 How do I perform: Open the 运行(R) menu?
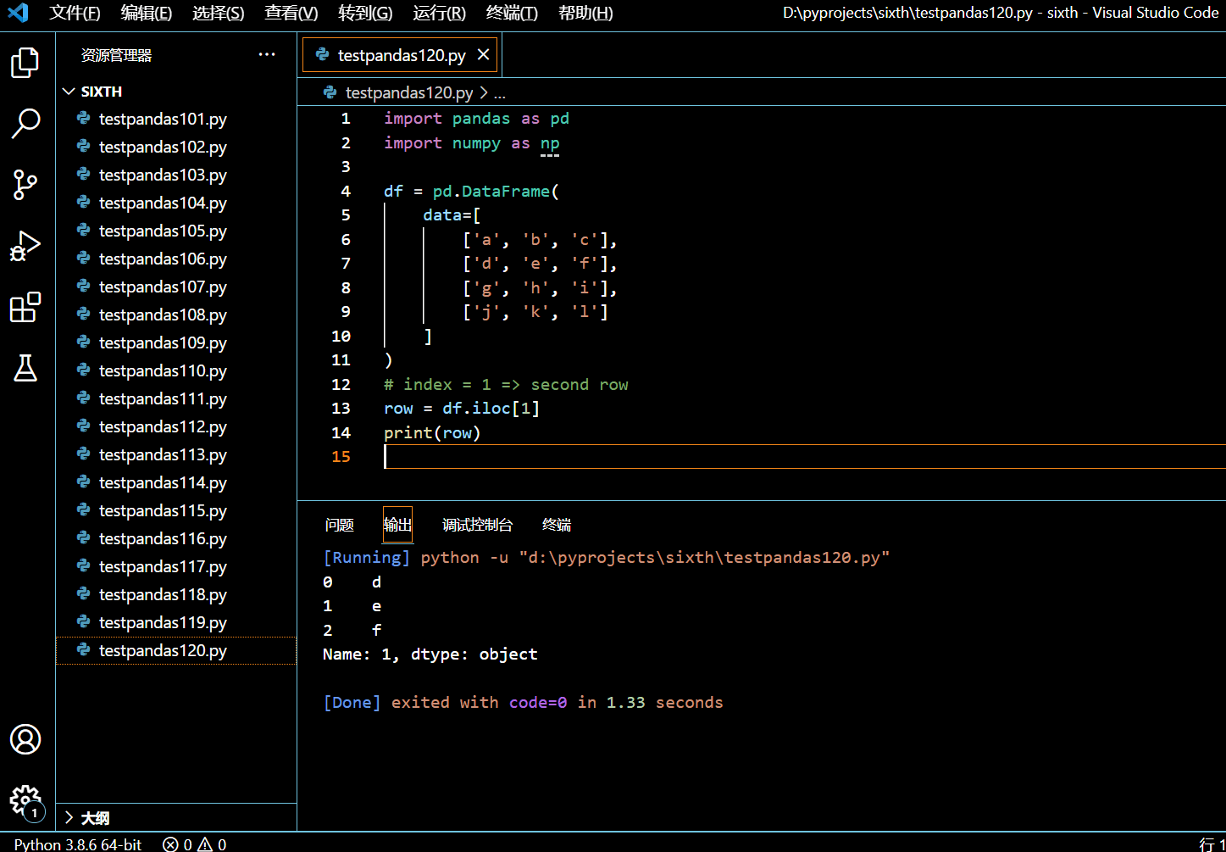(x=440, y=13)
